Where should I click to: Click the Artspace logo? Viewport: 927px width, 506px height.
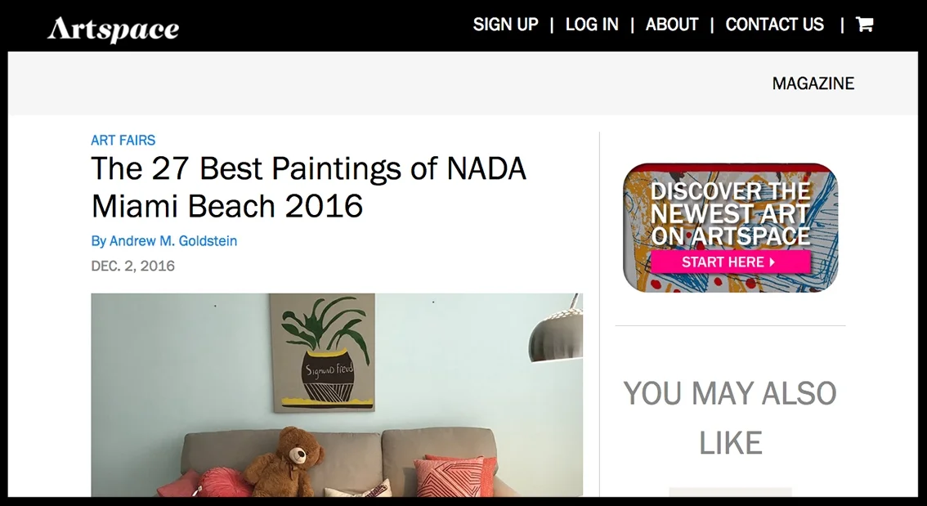click(113, 29)
